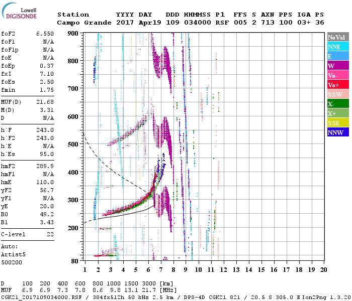Select the X- dark green legend swatch
The height and width of the screenshot is (301, 352).
(338, 104)
